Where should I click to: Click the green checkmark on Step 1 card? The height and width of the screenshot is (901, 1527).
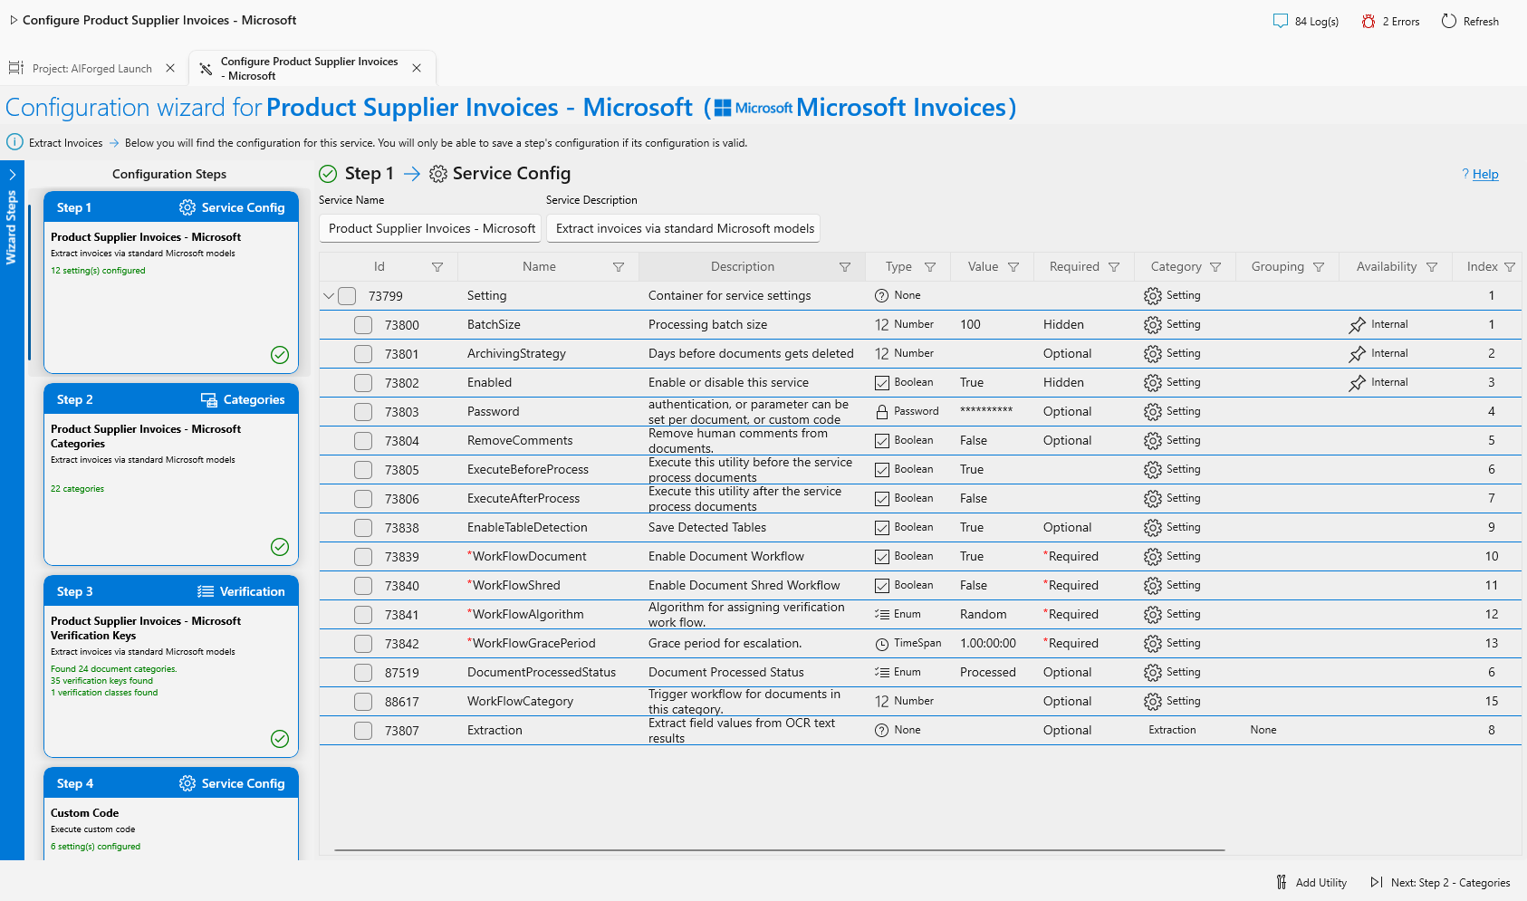[x=280, y=355]
